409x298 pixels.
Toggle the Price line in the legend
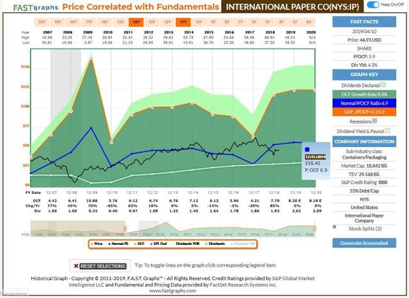96,244
